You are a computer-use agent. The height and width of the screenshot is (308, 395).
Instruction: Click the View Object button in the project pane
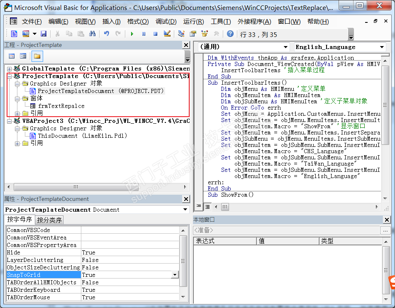pyautogui.click(x=23, y=56)
